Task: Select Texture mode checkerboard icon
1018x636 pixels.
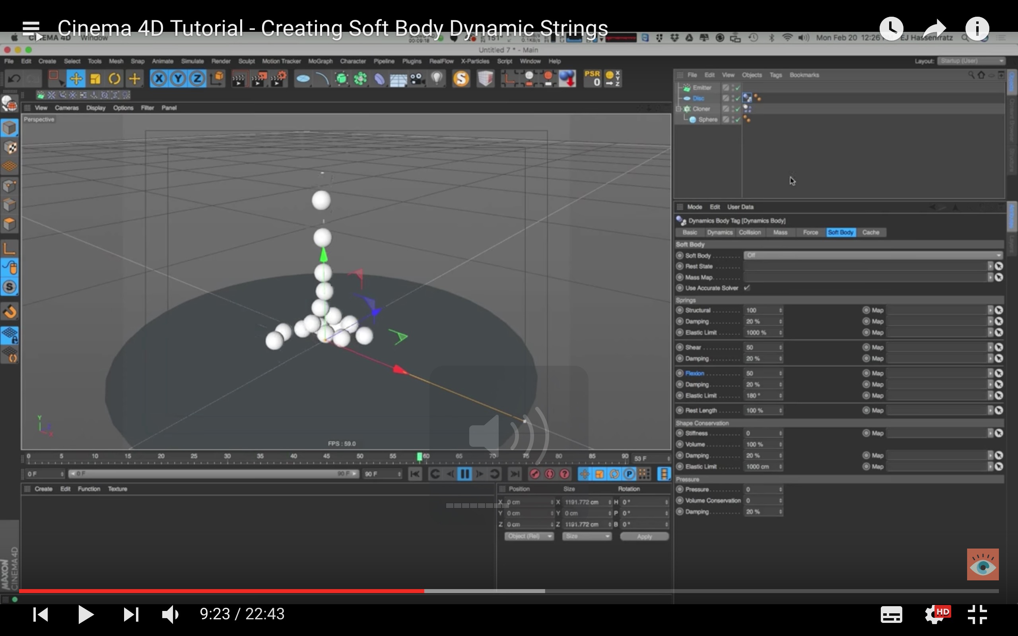Action: (x=10, y=147)
